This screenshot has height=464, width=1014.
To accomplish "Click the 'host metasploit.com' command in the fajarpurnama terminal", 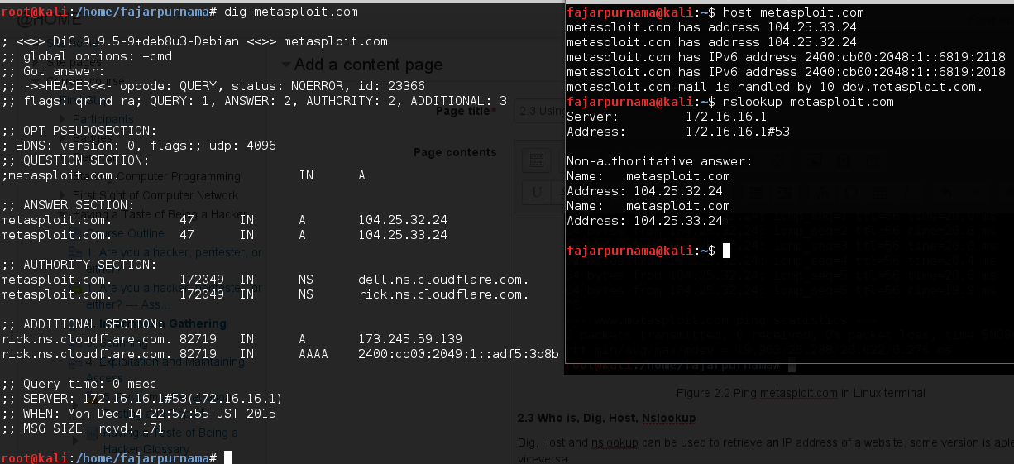I will (793, 12).
